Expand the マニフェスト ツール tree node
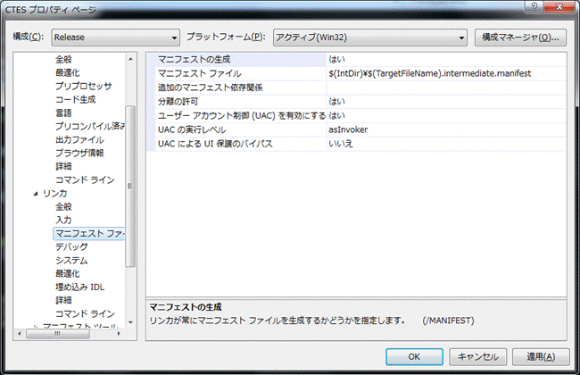The width and height of the screenshot is (580, 375). [36, 327]
